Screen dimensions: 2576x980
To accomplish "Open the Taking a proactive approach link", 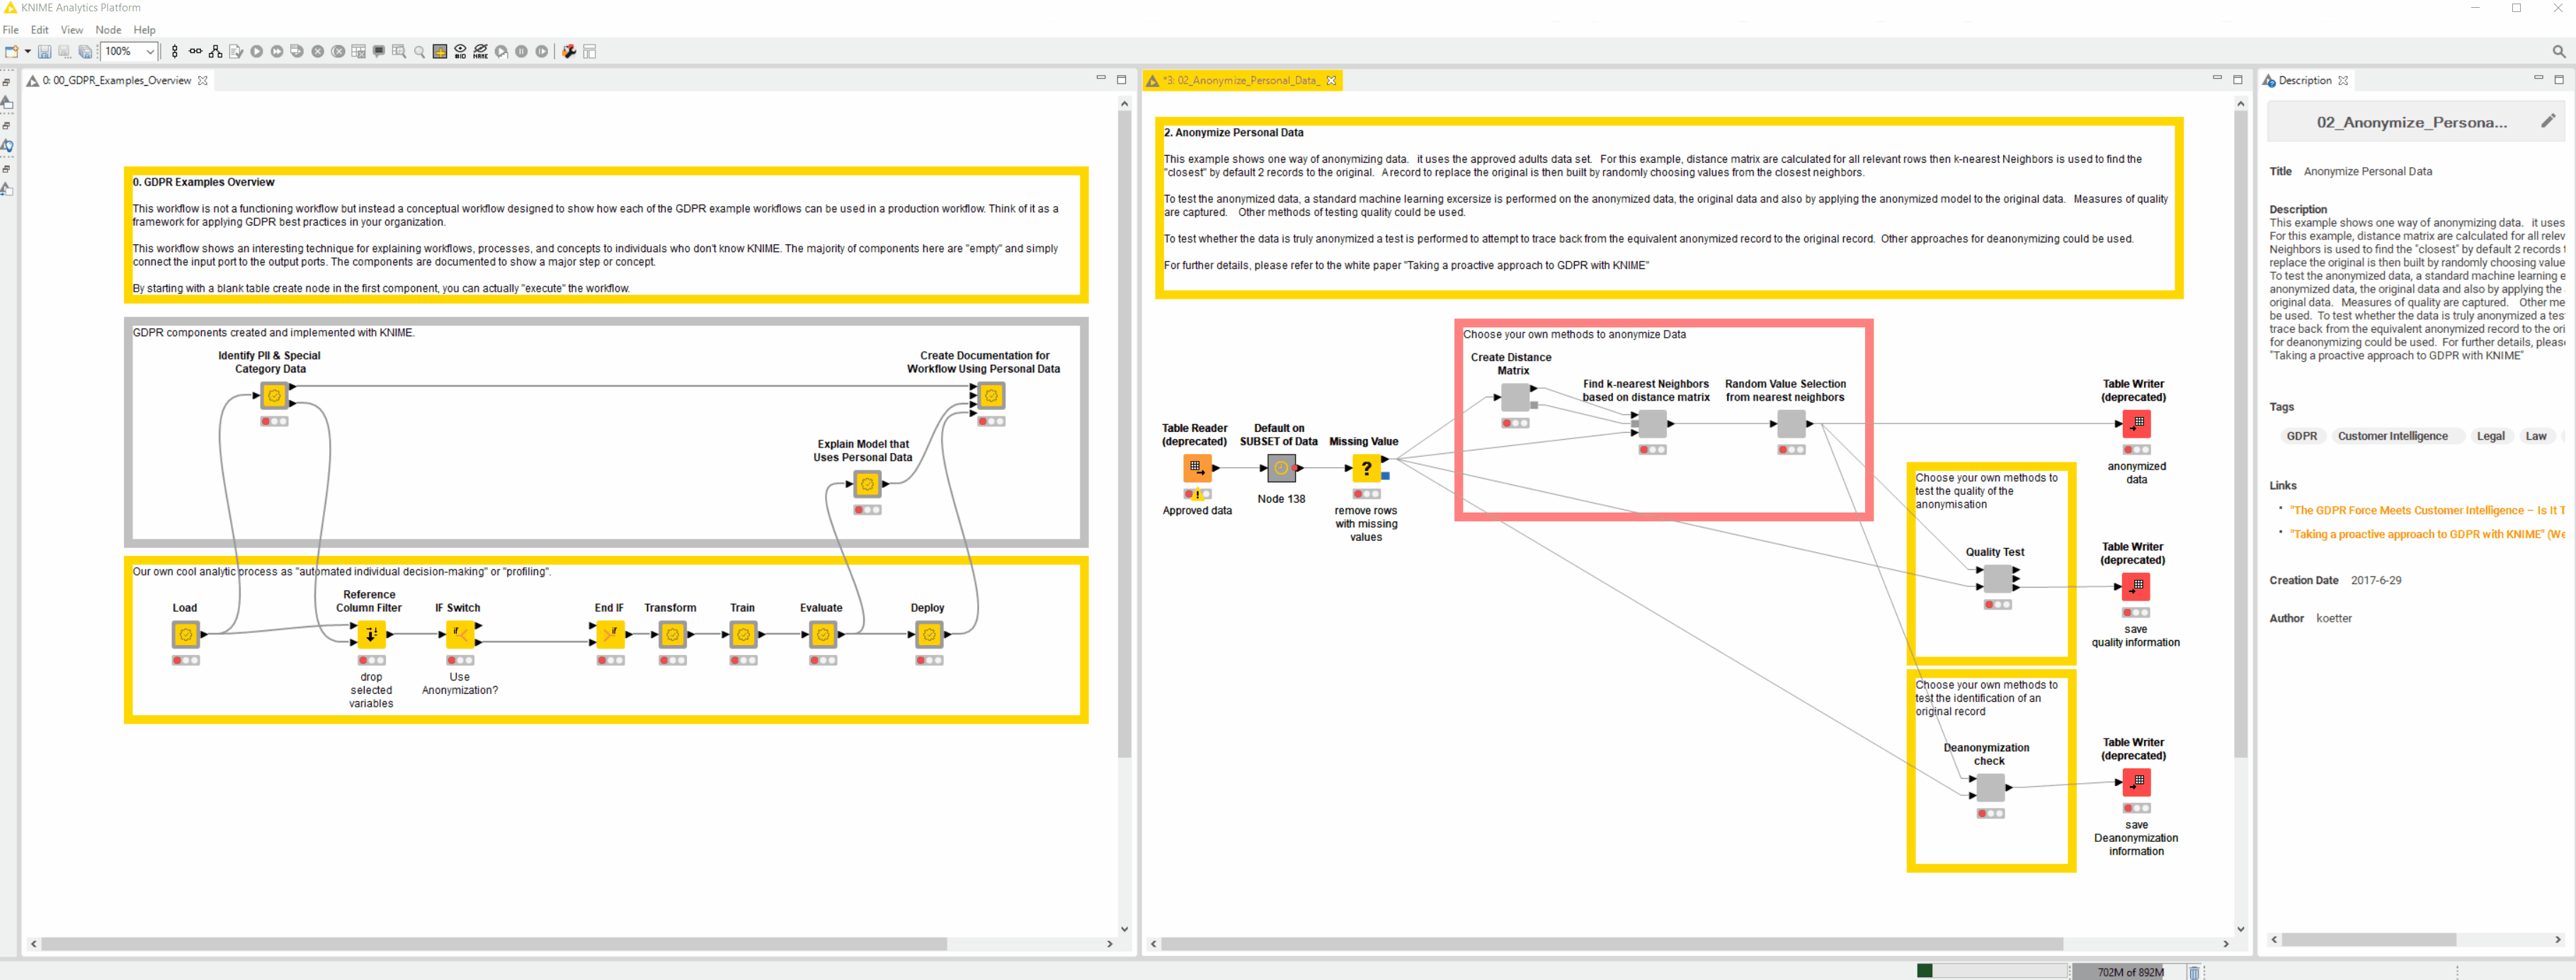I will [2427, 534].
